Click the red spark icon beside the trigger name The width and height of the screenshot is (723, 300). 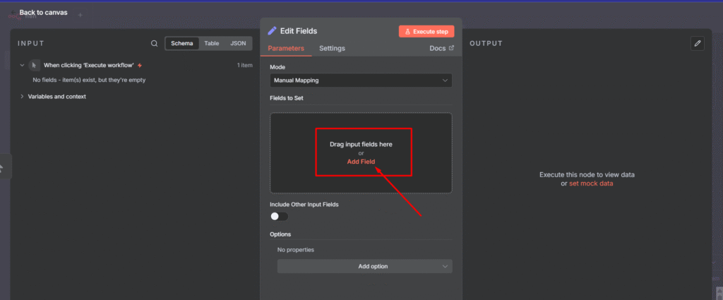pyautogui.click(x=140, y=65)
